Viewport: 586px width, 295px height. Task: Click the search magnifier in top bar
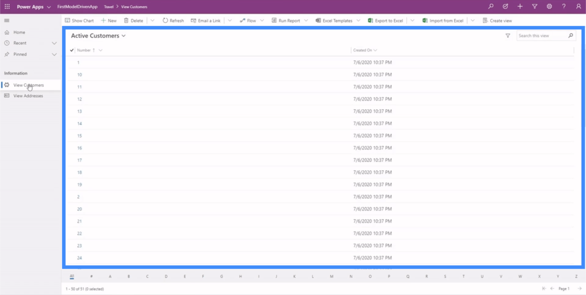click(491, 6)
